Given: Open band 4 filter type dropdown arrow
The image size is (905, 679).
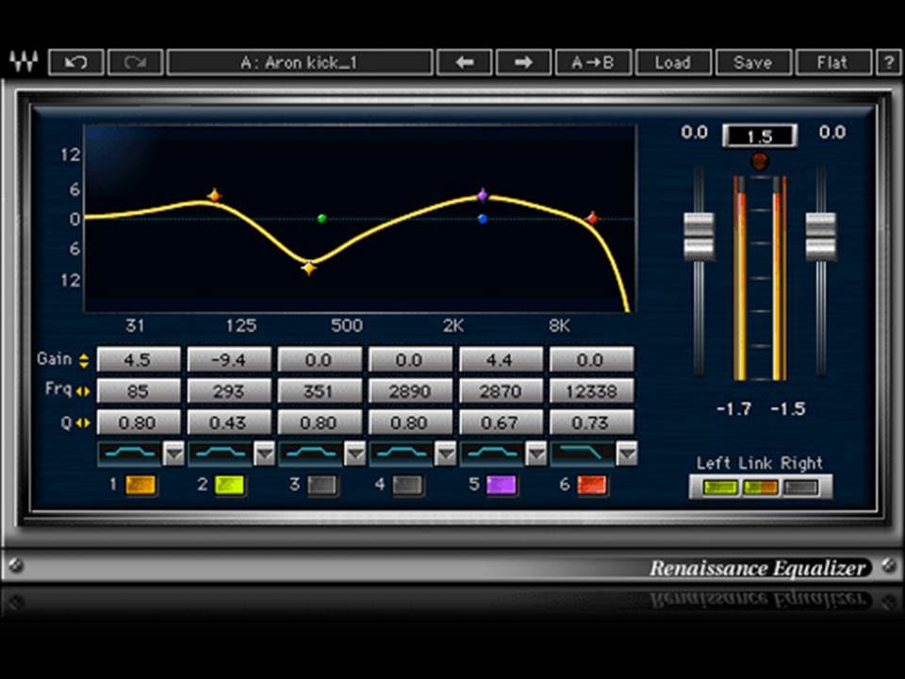Looking at the screenshot, I should pyautogui.click(x=445, y=454).
